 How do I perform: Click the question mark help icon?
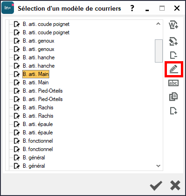132,8
